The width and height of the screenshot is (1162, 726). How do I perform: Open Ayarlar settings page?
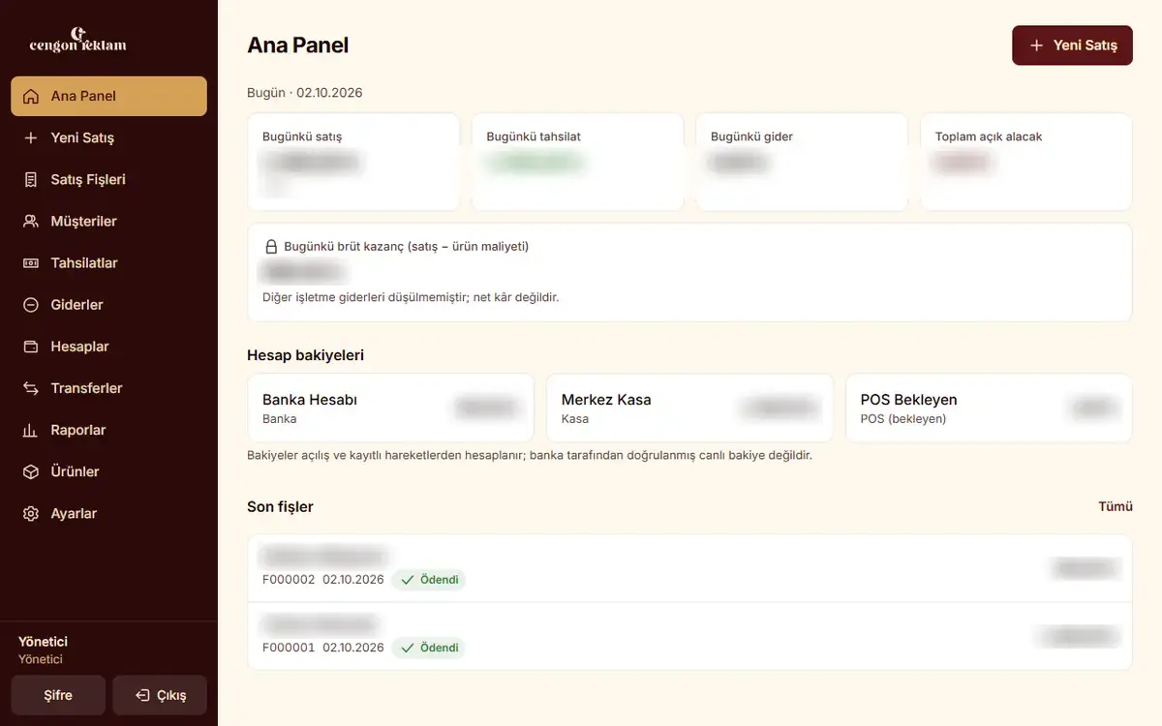(108, 514)
